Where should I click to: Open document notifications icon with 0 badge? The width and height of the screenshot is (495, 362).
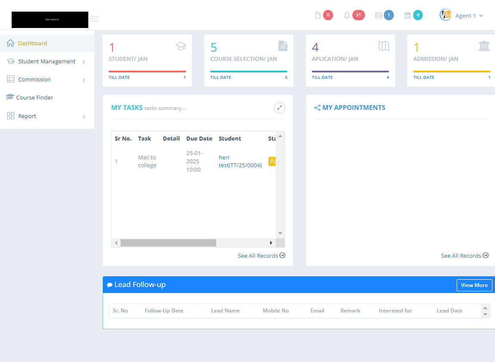tap(318, 16)
